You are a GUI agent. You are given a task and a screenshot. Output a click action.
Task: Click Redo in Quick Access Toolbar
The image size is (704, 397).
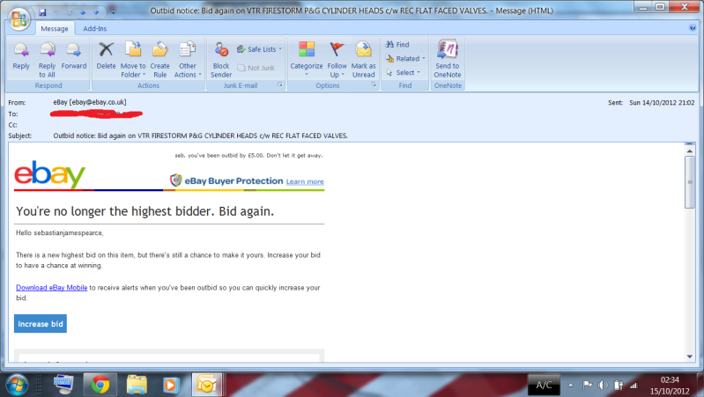coord(70,12)
